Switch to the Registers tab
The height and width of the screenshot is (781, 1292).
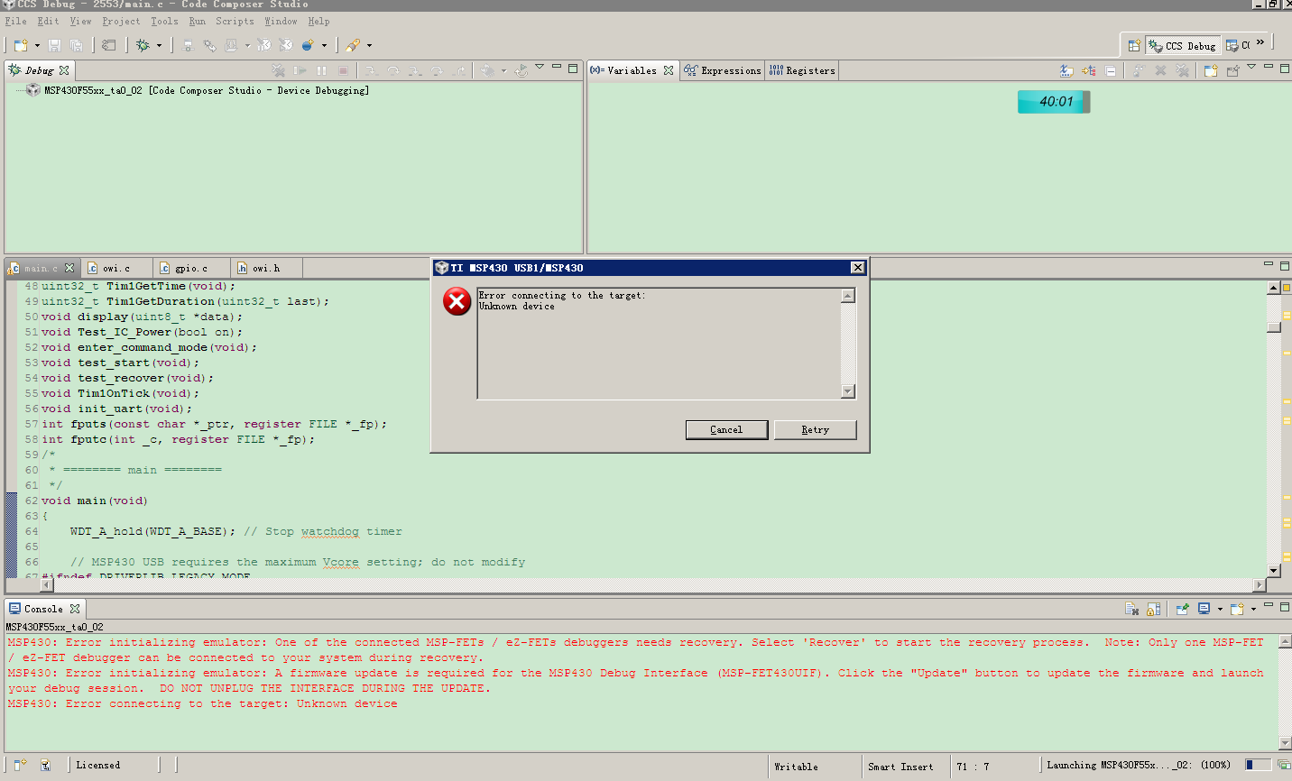pyautogui.click(x=802, y=70)
